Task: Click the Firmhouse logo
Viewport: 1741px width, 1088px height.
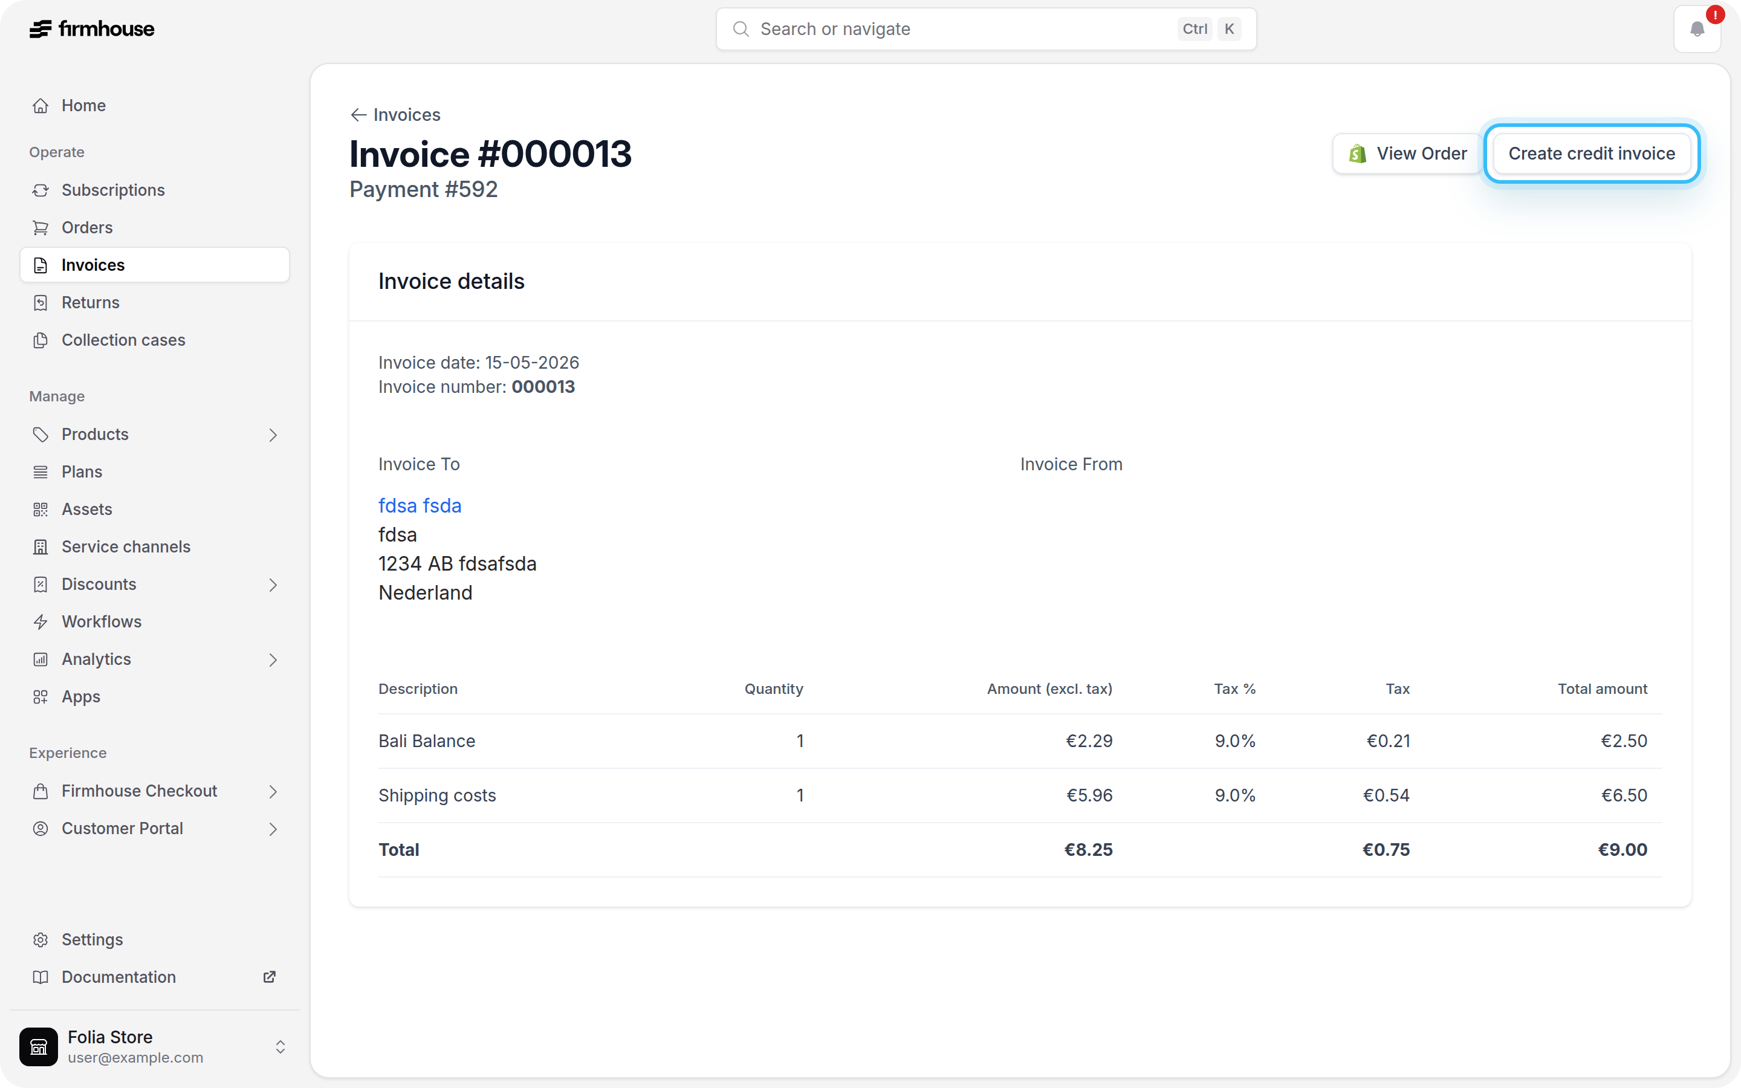Action: [x=91, y=29]
